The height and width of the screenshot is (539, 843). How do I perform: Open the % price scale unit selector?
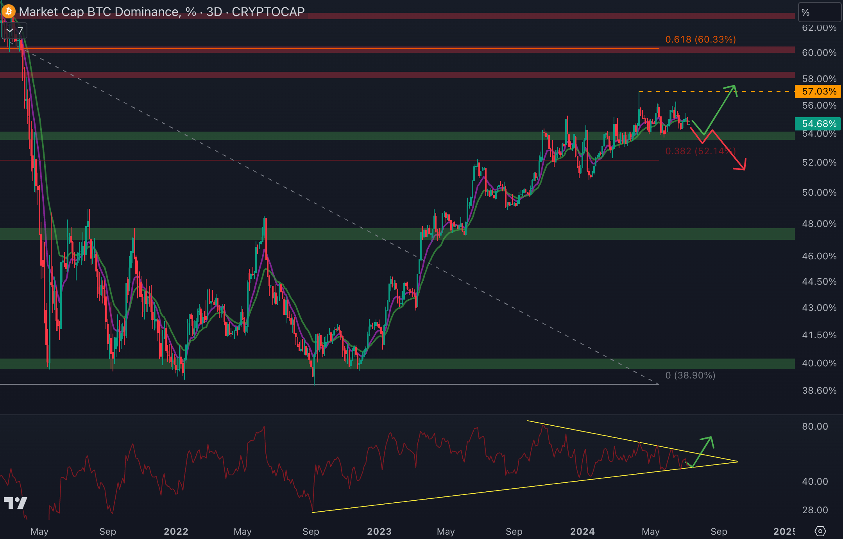click(819, 12)
